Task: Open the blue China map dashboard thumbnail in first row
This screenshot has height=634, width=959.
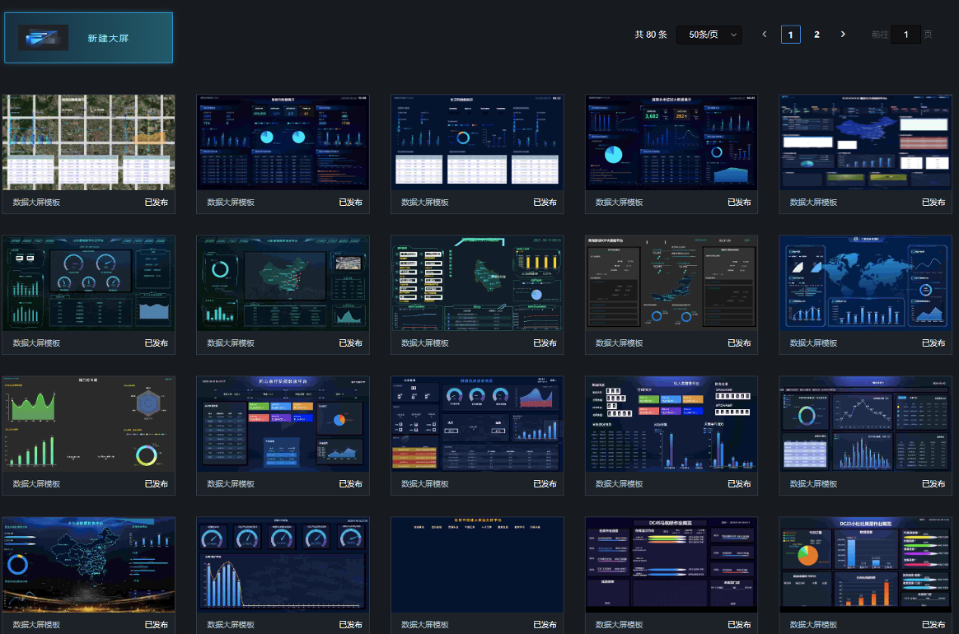Action: tap(865, 142)
